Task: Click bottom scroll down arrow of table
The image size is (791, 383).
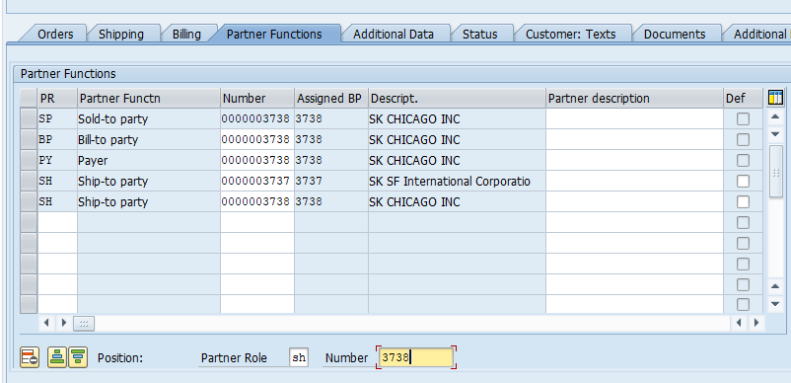Action: coord(775,303)
